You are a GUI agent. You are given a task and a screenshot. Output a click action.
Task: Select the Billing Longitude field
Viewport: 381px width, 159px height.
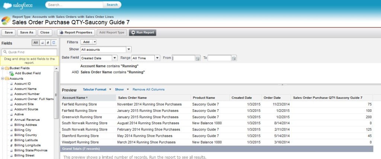click(x=28, y=145)
